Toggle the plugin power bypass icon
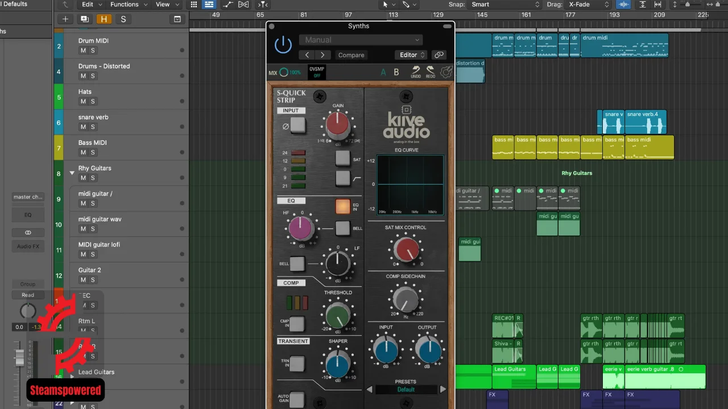The height and width of the screenshot is (409, 728). tap(283, 44)
